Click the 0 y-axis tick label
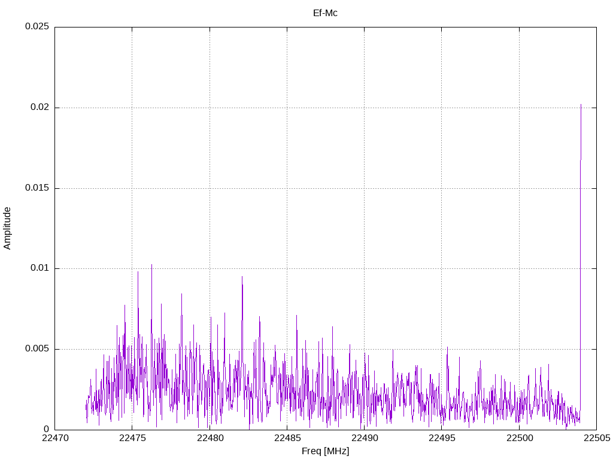 coord(46,429)
